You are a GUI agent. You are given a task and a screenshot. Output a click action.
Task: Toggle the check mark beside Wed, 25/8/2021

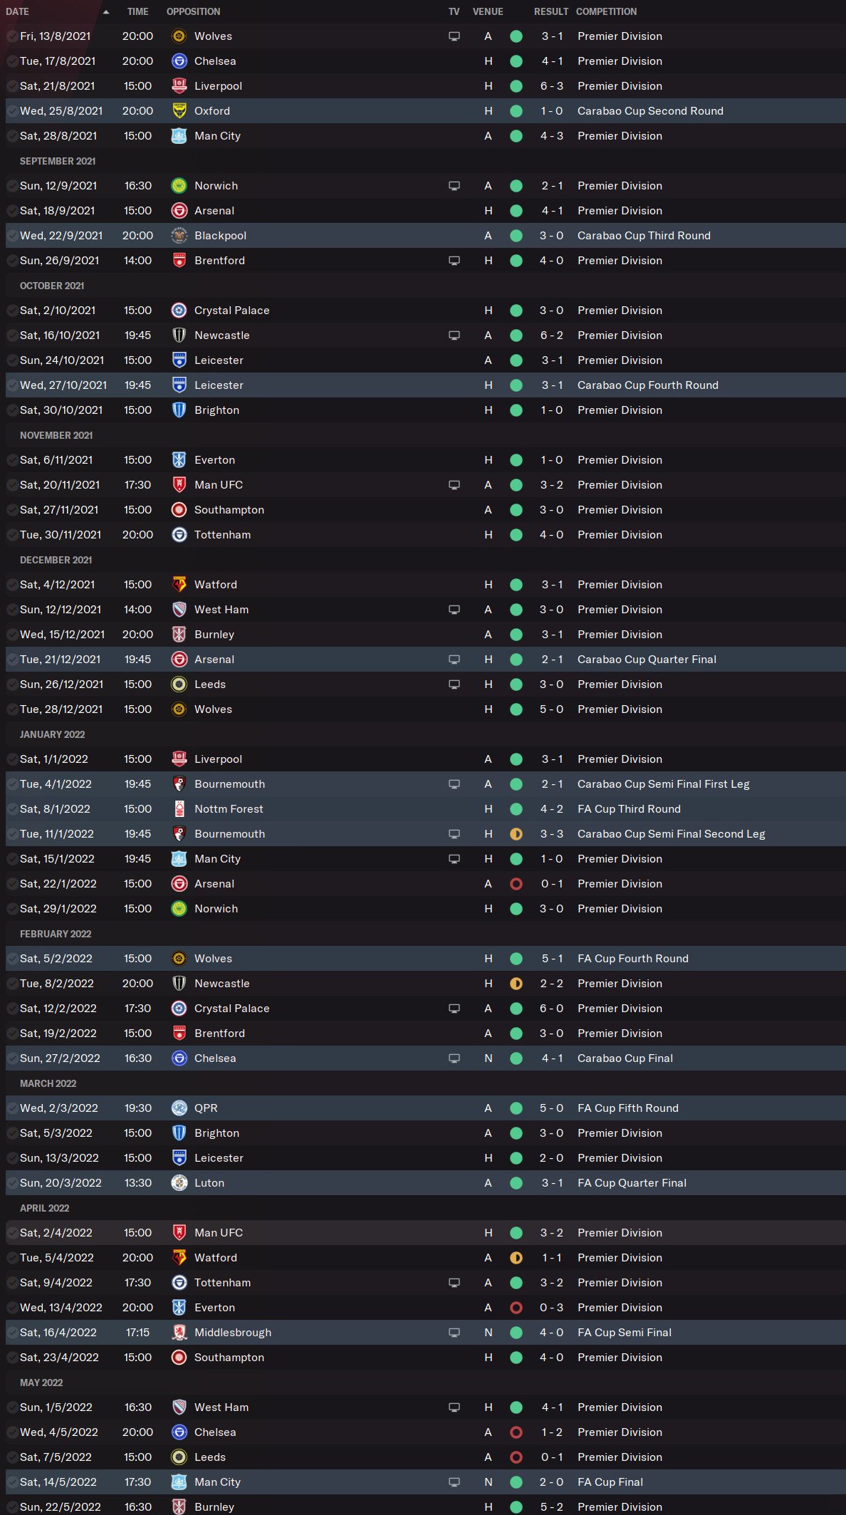(x=12, y=111)
